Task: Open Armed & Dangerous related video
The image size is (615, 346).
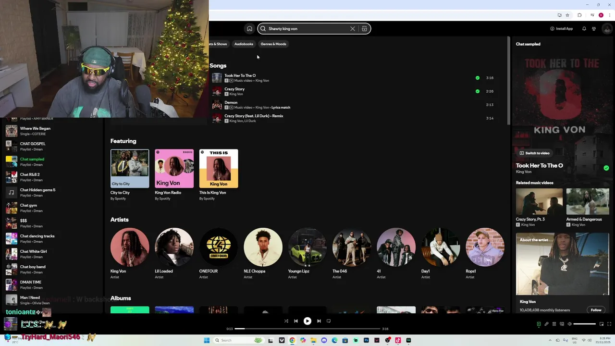Action: click(588, 208)
